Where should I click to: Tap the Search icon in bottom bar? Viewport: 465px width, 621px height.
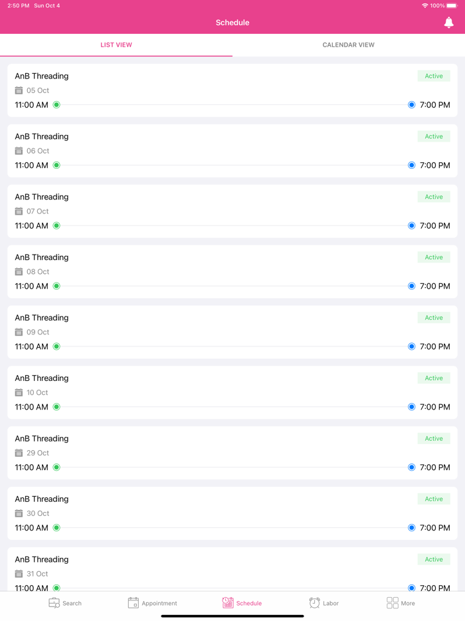pyautogui.click(x=54, y=602)
